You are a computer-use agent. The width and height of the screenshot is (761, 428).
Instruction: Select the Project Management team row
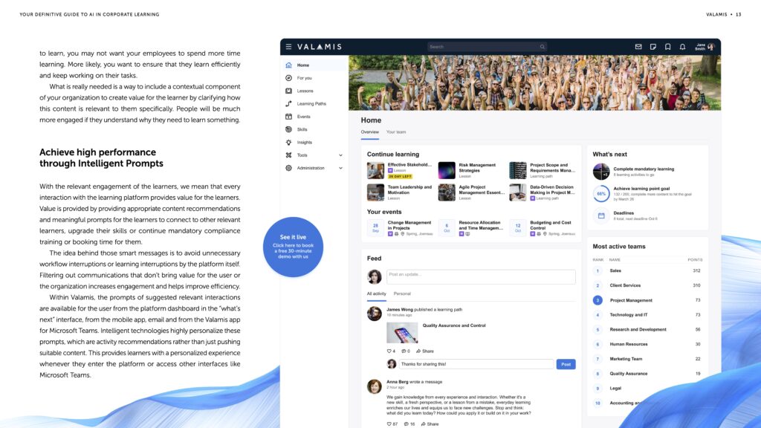[647, 300]
